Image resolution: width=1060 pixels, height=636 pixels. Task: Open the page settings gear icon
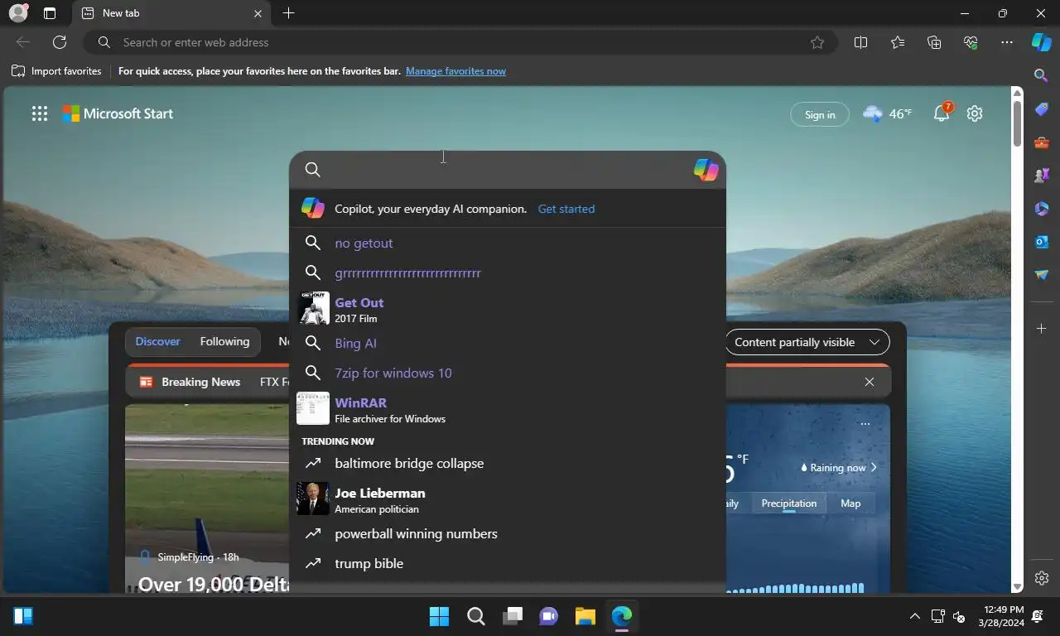coord(975,113)
